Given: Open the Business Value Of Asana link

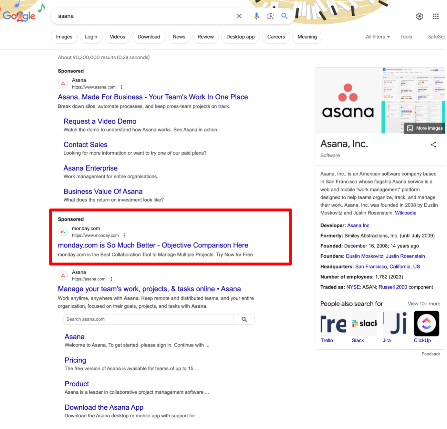Looking at the screenshot, I should click(103, 192).
